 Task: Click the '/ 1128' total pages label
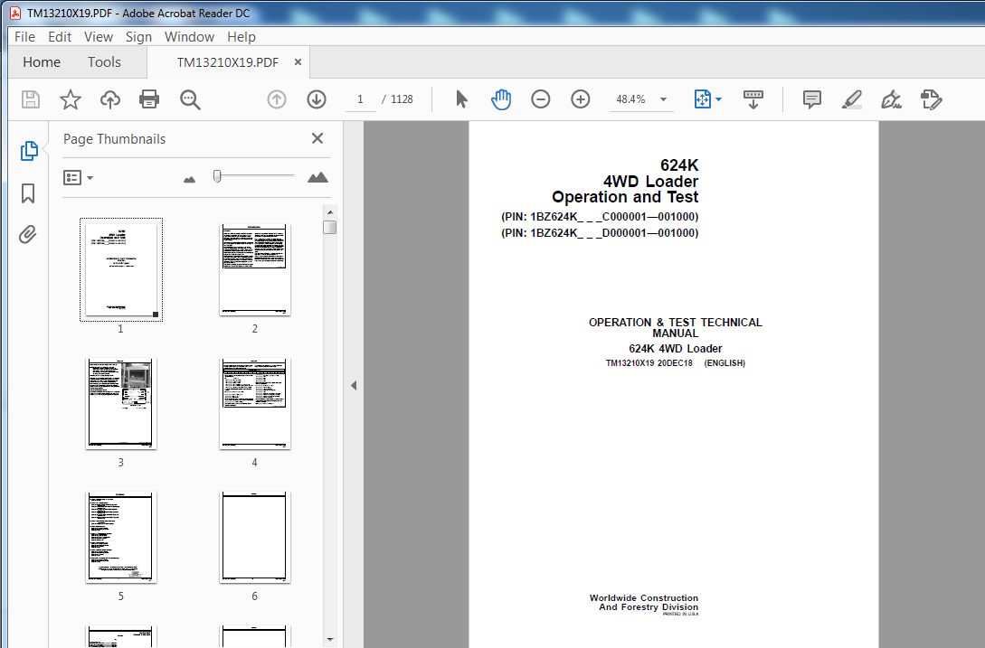click(x=398, y=99)
